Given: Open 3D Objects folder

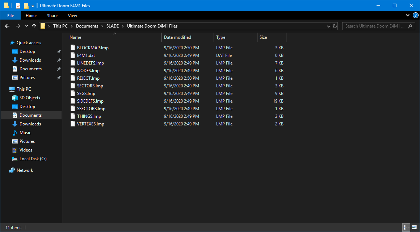Looking at the screenshot, I should [29, 98].
